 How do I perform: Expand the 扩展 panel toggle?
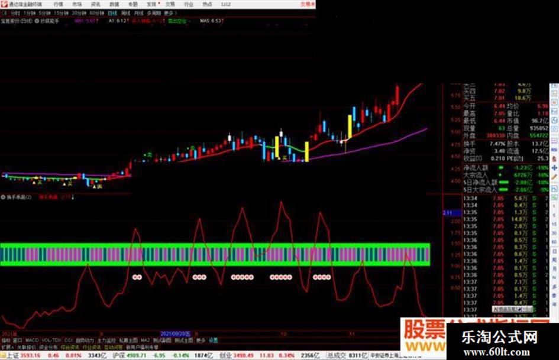[x=7, y=347]
